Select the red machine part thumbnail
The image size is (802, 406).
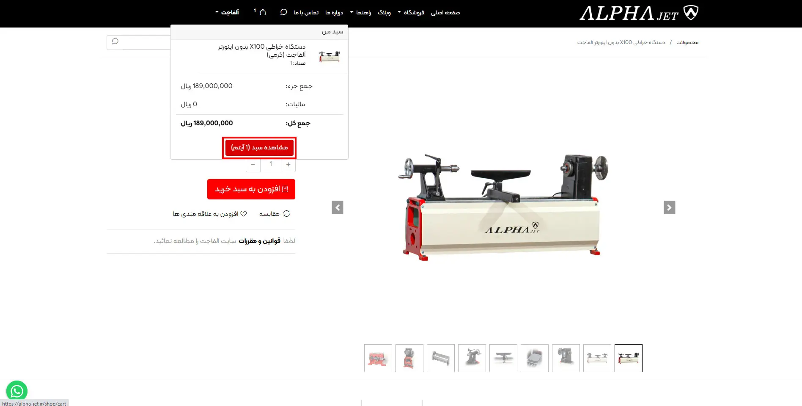[378, 358]
